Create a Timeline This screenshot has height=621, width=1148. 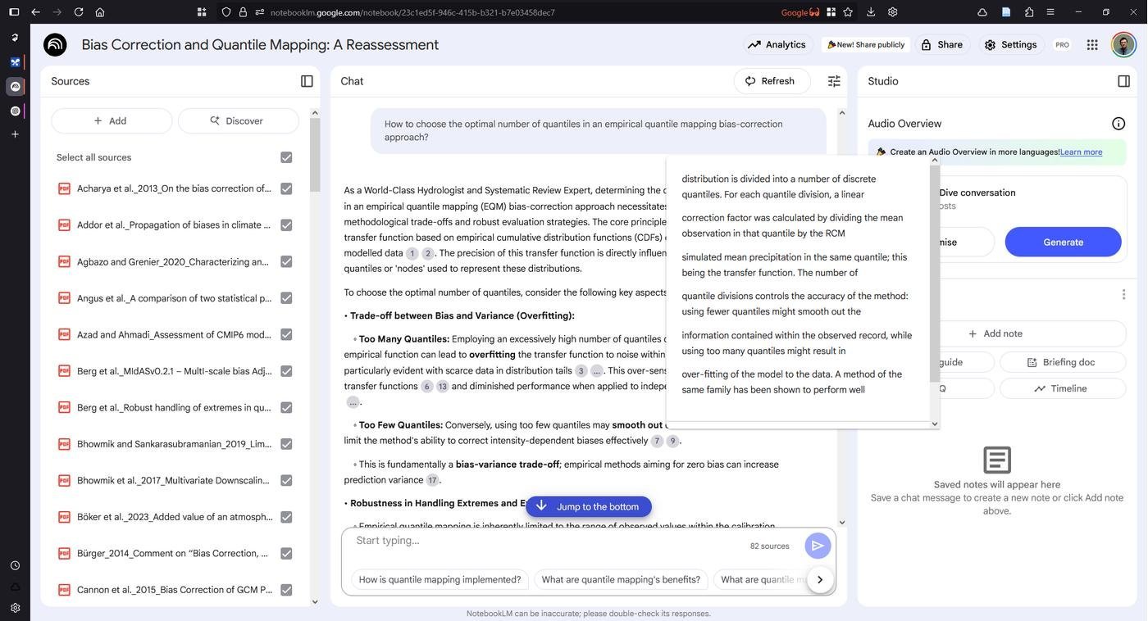point(1063,389)
